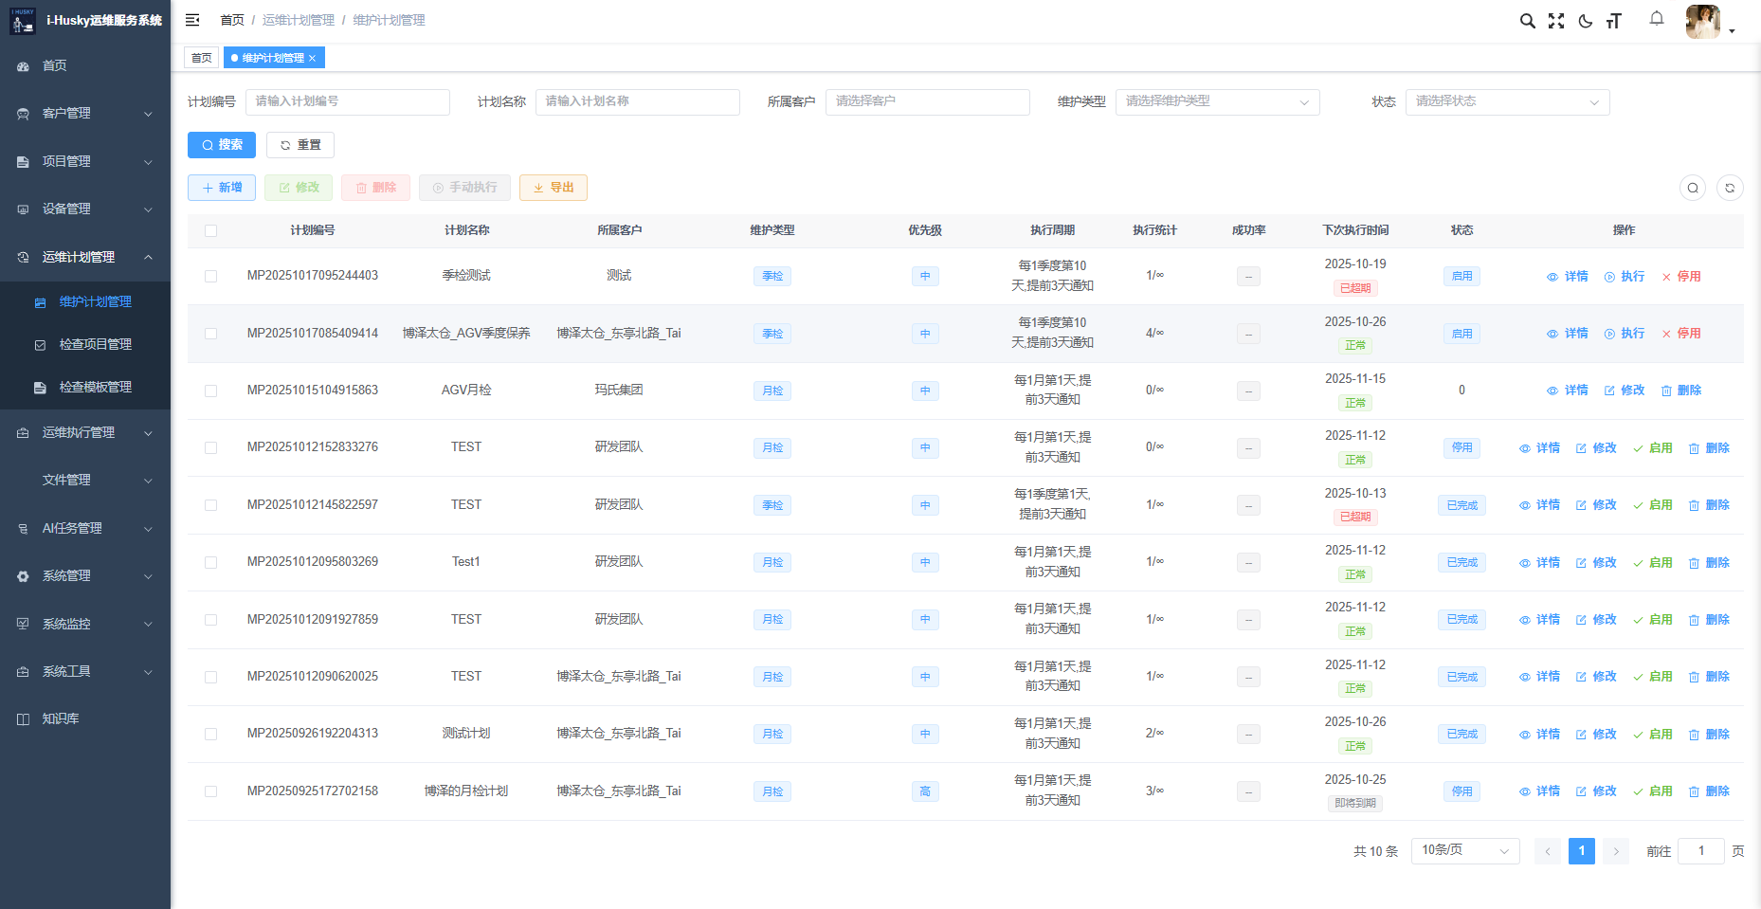
Task: Open the 状态 dropdown filter
Action: point(1507,101)
